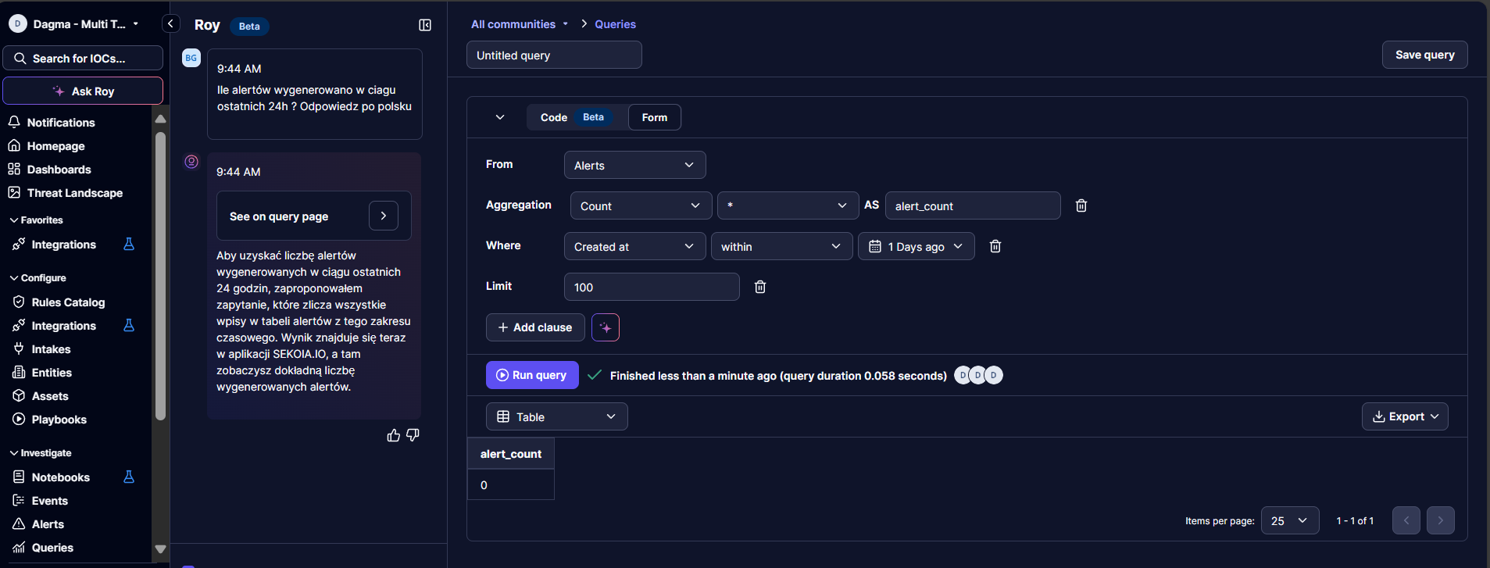Click the Run query button
1490x568 pixels.
[532, 375]
